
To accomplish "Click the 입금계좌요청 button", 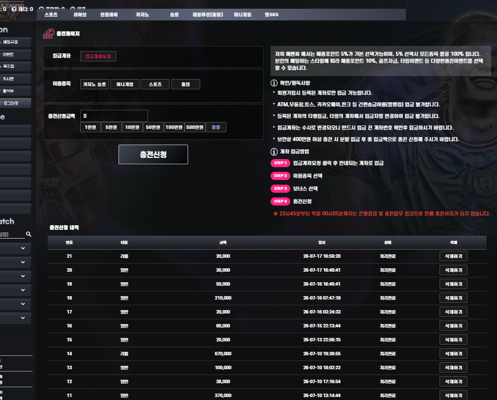I will [x=98, y=56].
